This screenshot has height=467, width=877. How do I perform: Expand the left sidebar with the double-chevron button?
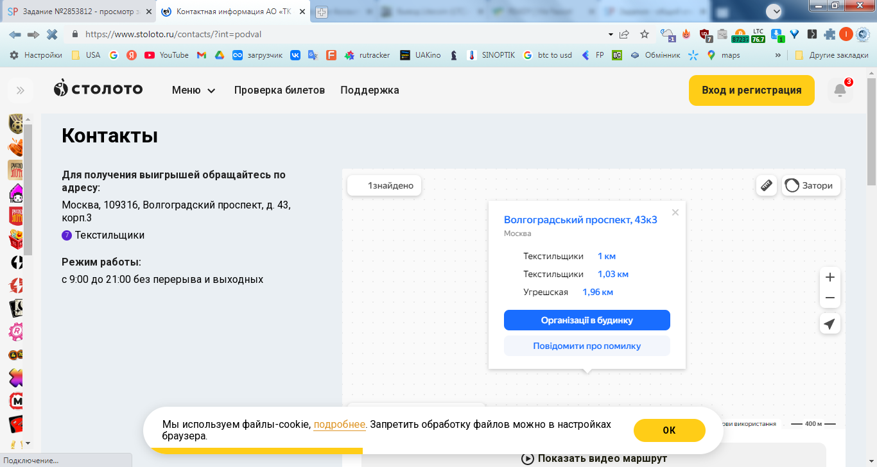click(x=20, y=90)
